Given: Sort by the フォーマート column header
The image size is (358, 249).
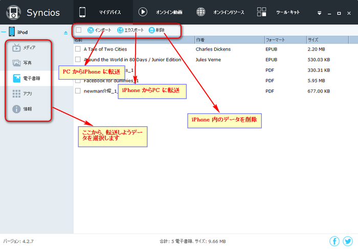Looking at the screenshot, I should pos(285,40).
